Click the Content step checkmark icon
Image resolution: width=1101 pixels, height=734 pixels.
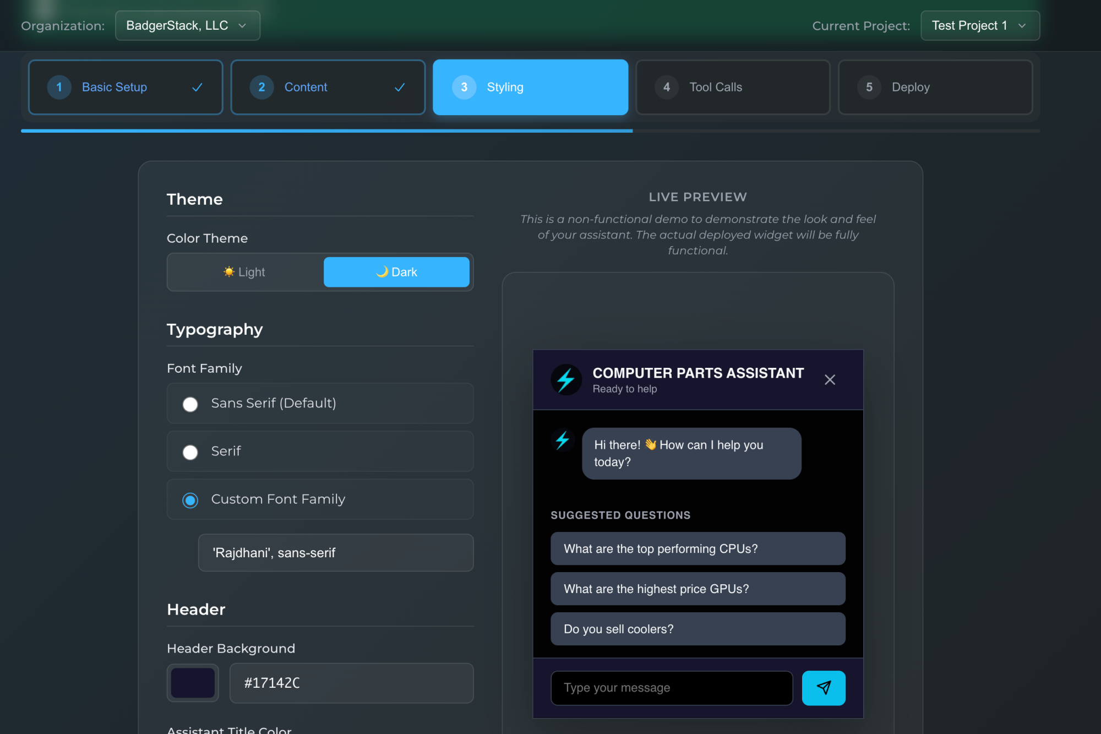click(400, 87)
